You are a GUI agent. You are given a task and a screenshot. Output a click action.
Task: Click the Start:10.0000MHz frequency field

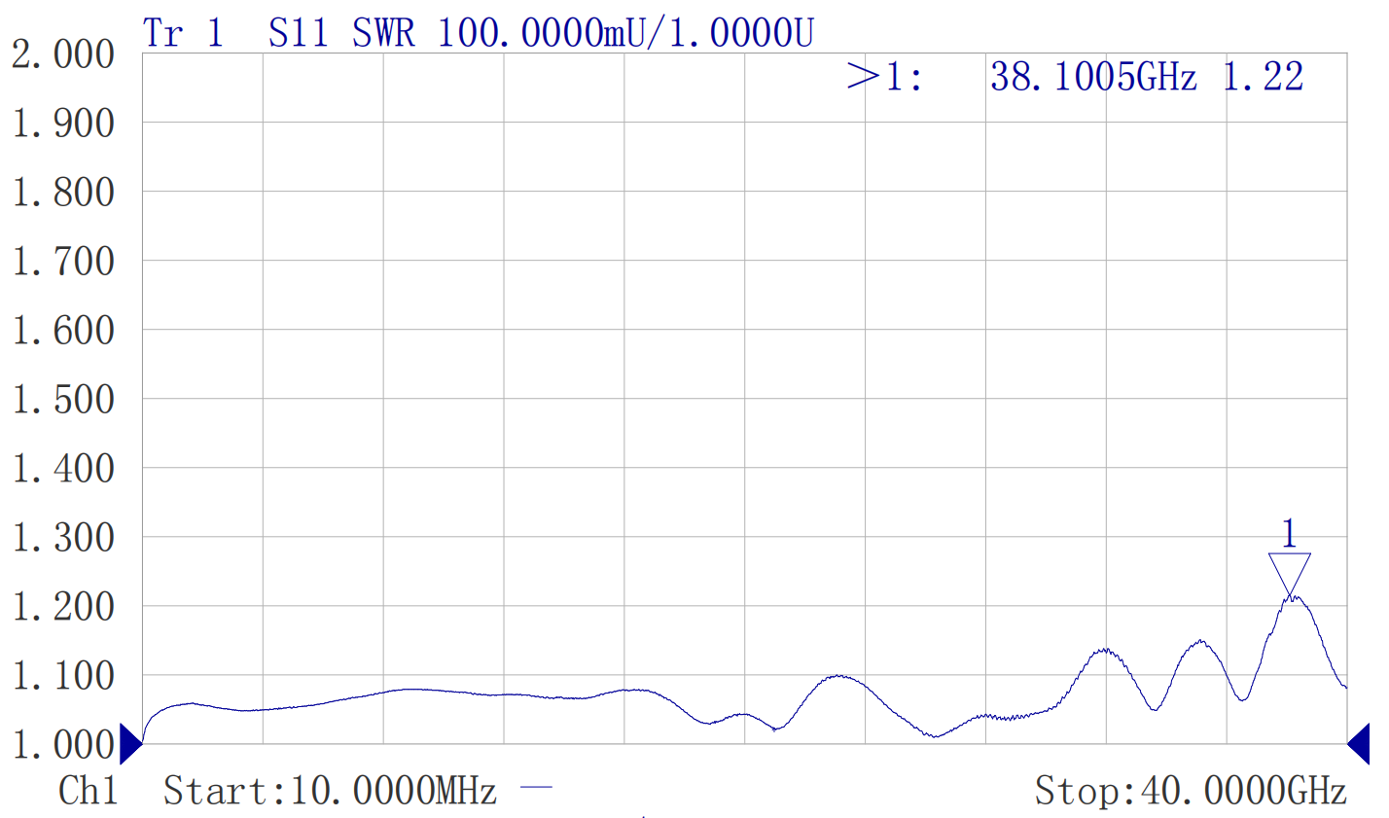(330, 791)
